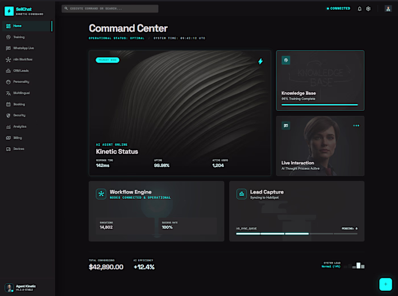Click the lightning bolt on Kinetic Status card
The height and width of the screenshot is (296, 398).
[260, 61]
